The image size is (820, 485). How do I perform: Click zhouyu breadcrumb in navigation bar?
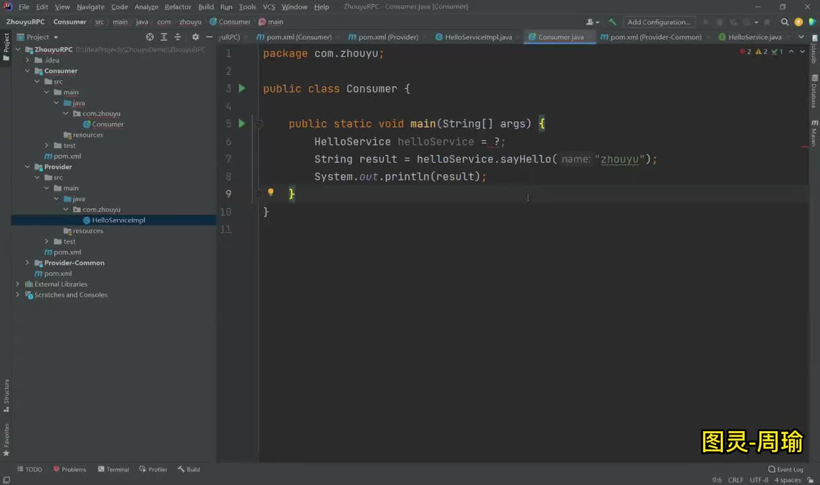pos(190,22)
